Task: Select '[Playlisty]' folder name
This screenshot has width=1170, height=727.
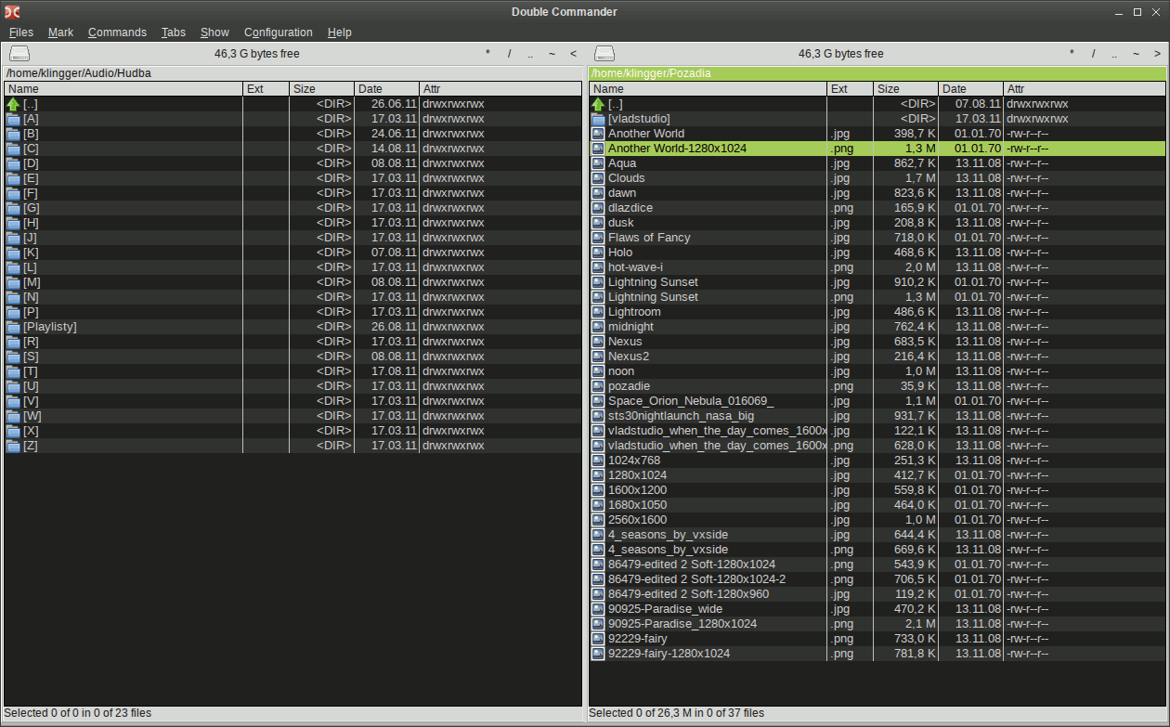Action: coord(50,327)
